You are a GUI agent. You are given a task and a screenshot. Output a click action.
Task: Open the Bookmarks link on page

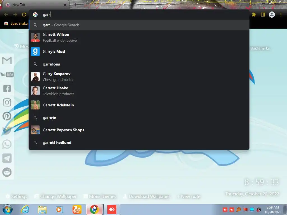tap(260, 48)
